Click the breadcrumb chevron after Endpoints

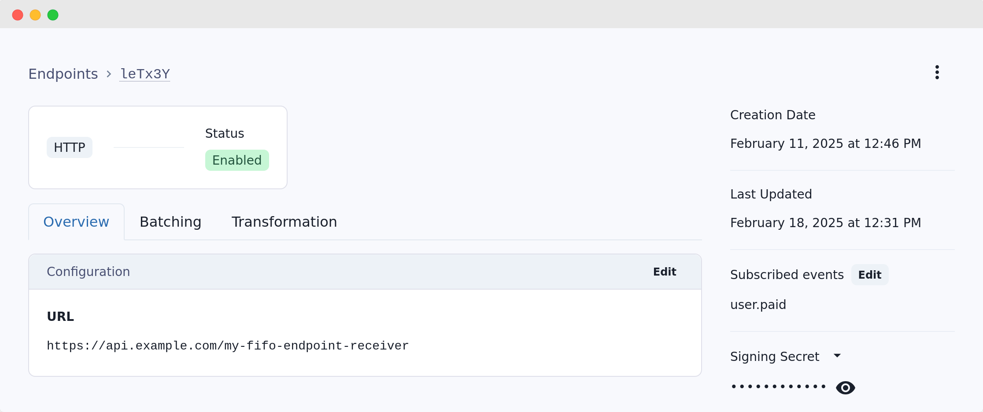(x=108, y=74)
